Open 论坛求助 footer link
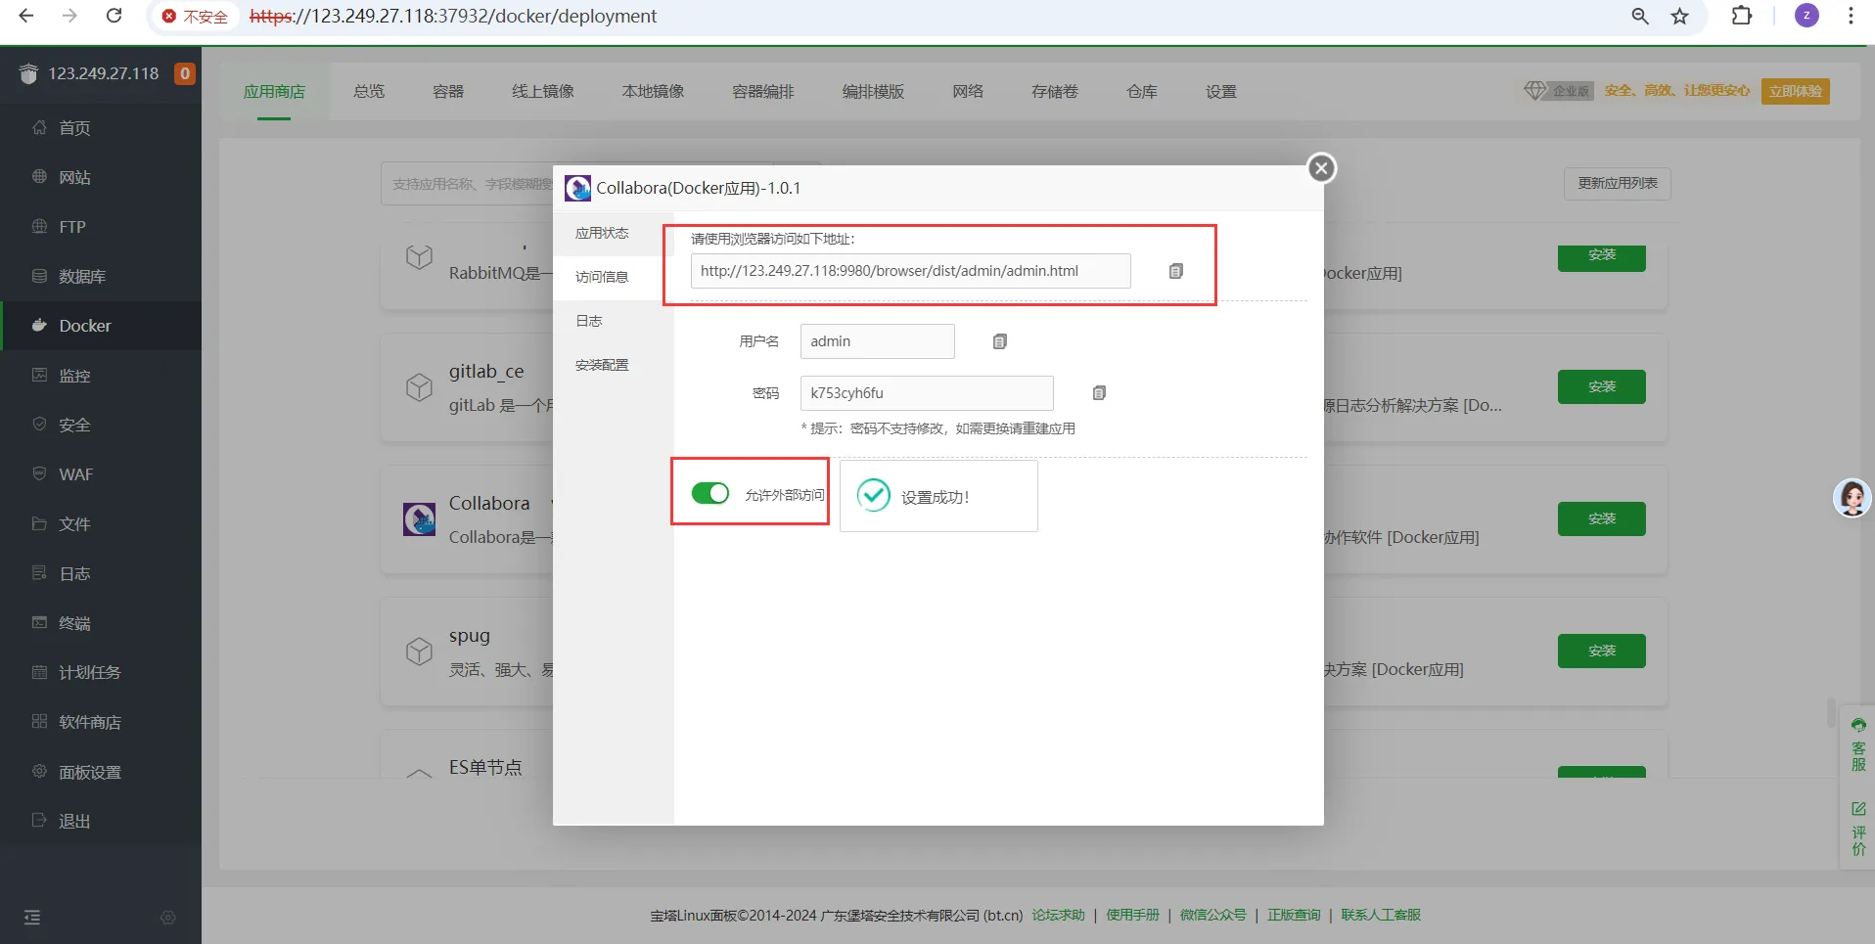 click(1058, 916)
